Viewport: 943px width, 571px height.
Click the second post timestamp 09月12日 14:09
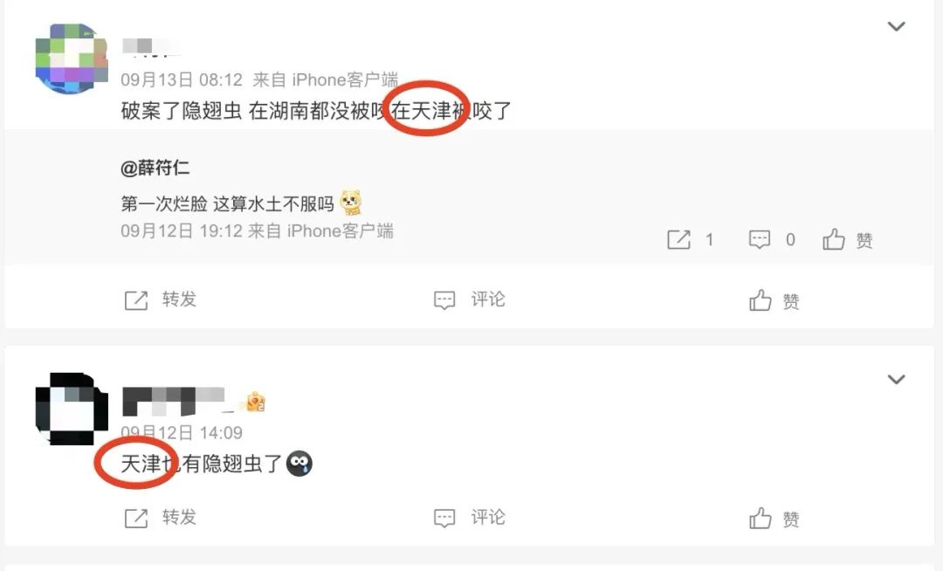click(182, 433)
